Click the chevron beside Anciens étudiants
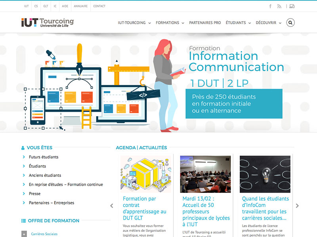Image resolution: width=317 pixels, height=237 pixels. coord(24,175)
